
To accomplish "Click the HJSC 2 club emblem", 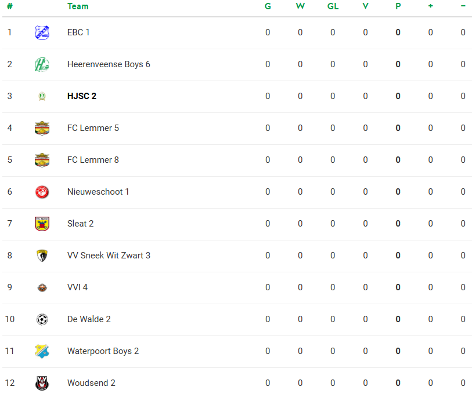I will (x=42, y=96).
